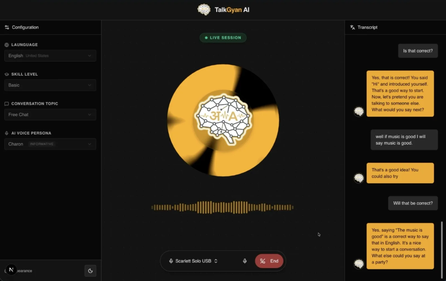Open the Scarlett Solo USB device selector
This screenshot has height=281, width=446.
click(193, 261)
